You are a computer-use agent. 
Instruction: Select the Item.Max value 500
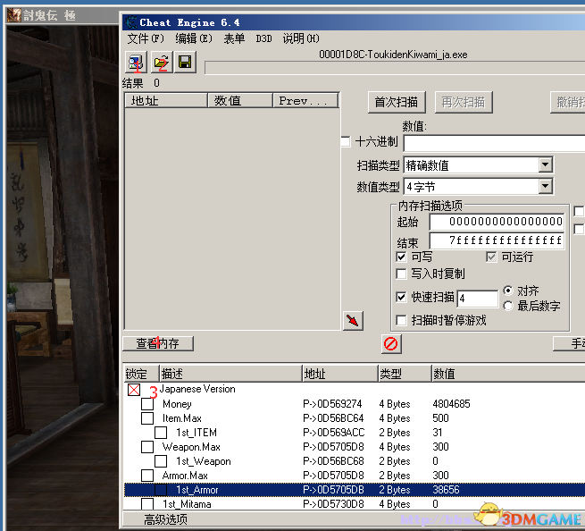click(x=440, y=418)
